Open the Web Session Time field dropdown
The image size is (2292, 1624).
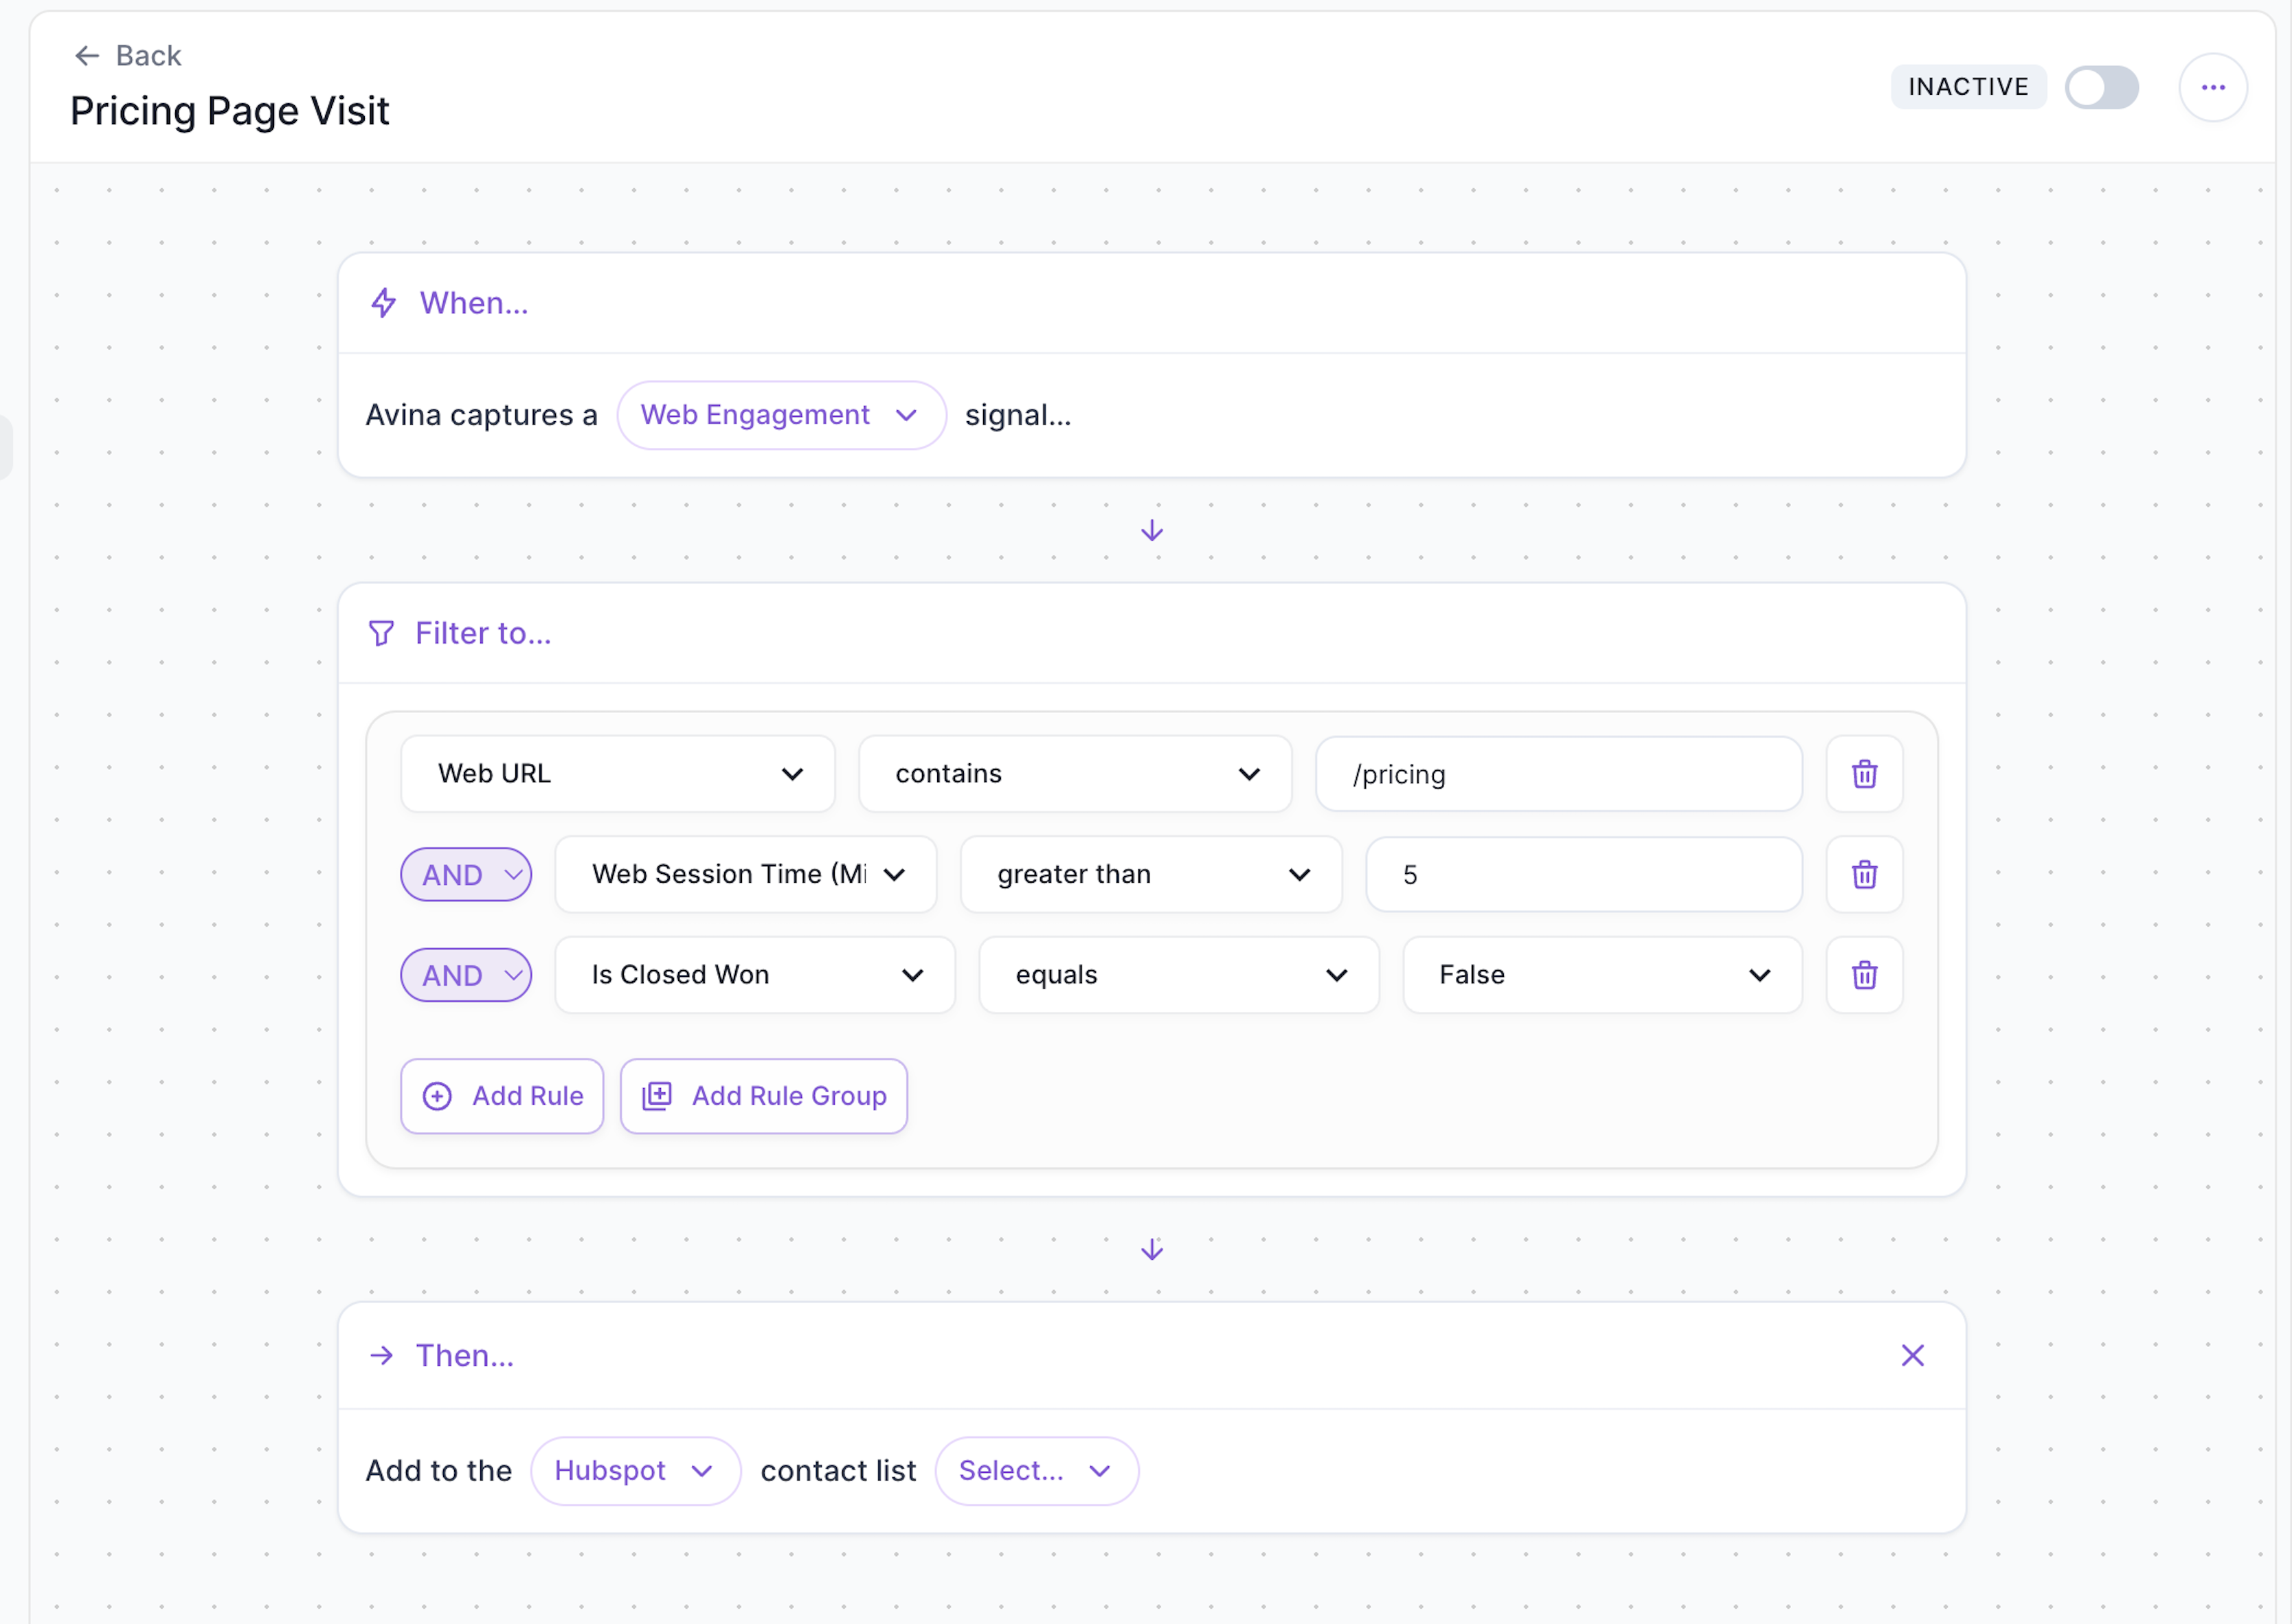click(746, 875)
